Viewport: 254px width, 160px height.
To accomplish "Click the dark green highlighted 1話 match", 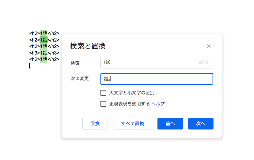I will [x=43, y=40].
